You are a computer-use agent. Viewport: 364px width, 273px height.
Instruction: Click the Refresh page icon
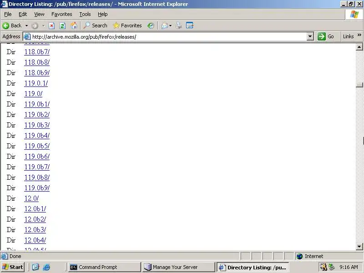62,25
